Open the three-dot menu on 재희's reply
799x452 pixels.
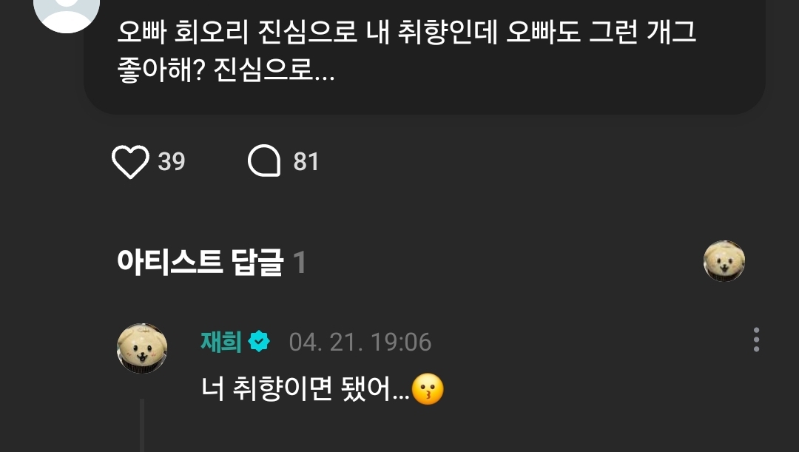tap(756, 340)
